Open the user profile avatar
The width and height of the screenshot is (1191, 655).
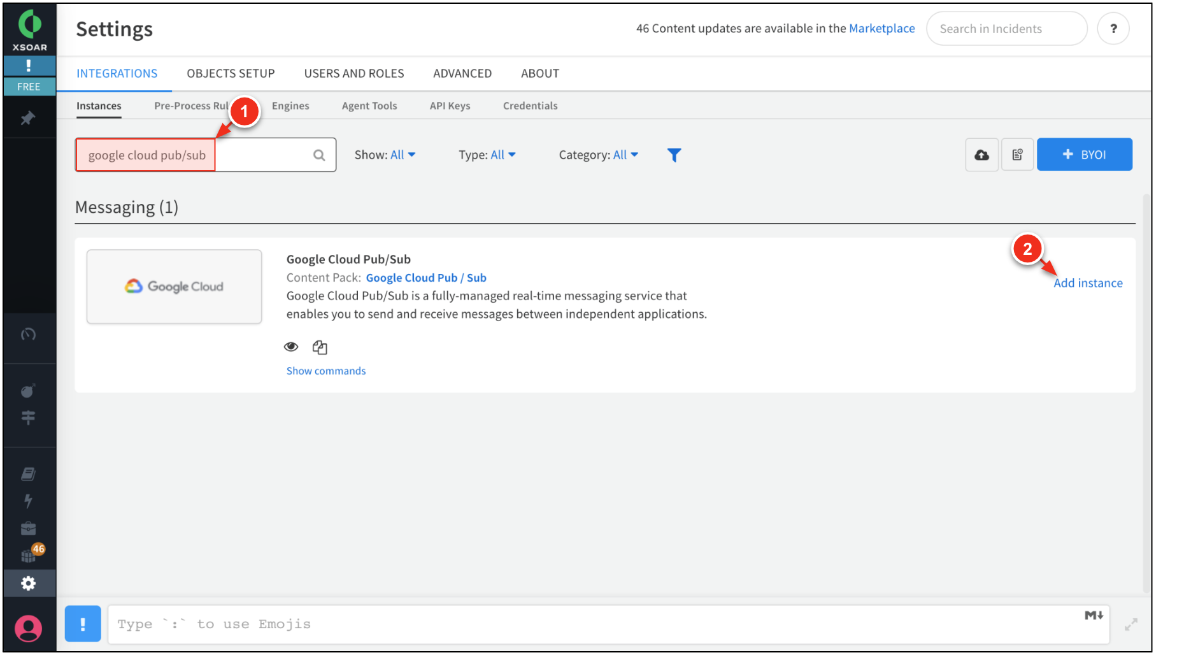coord(28,628)
